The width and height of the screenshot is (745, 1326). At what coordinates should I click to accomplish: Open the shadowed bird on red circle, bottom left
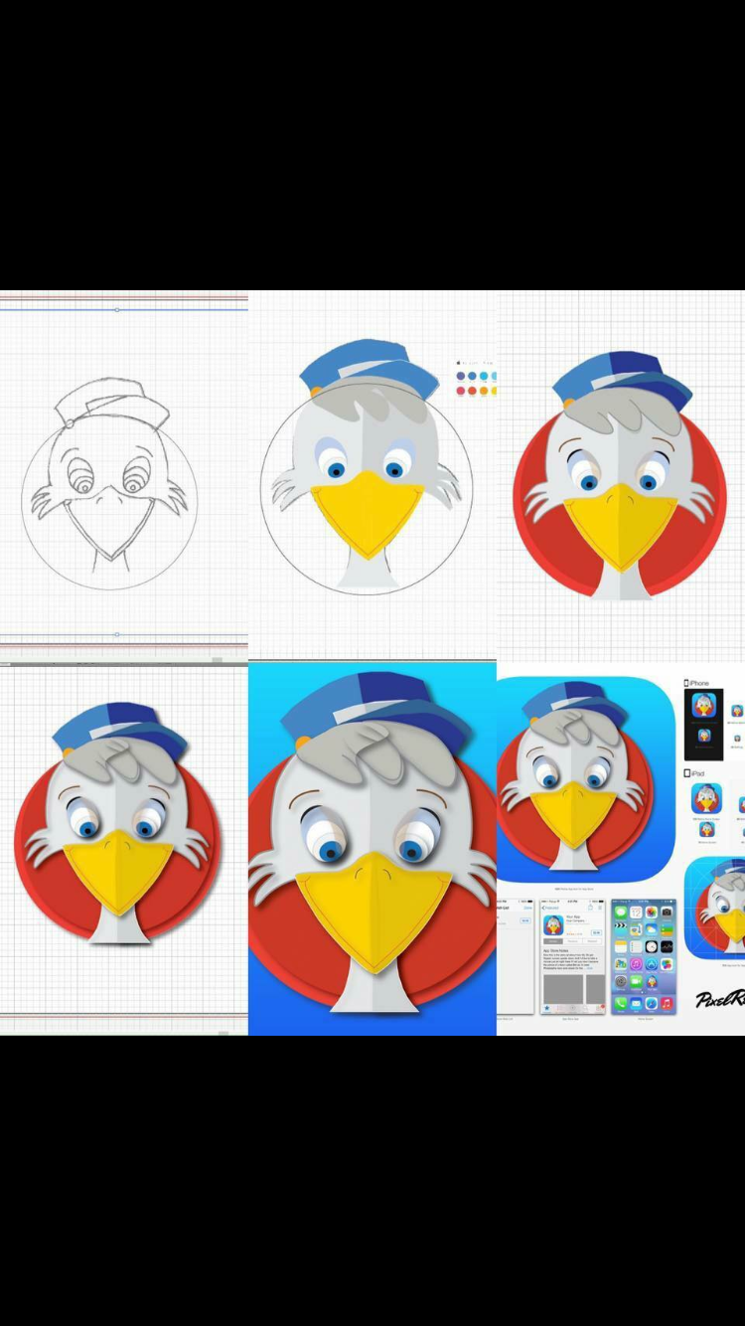pos(119,825)
